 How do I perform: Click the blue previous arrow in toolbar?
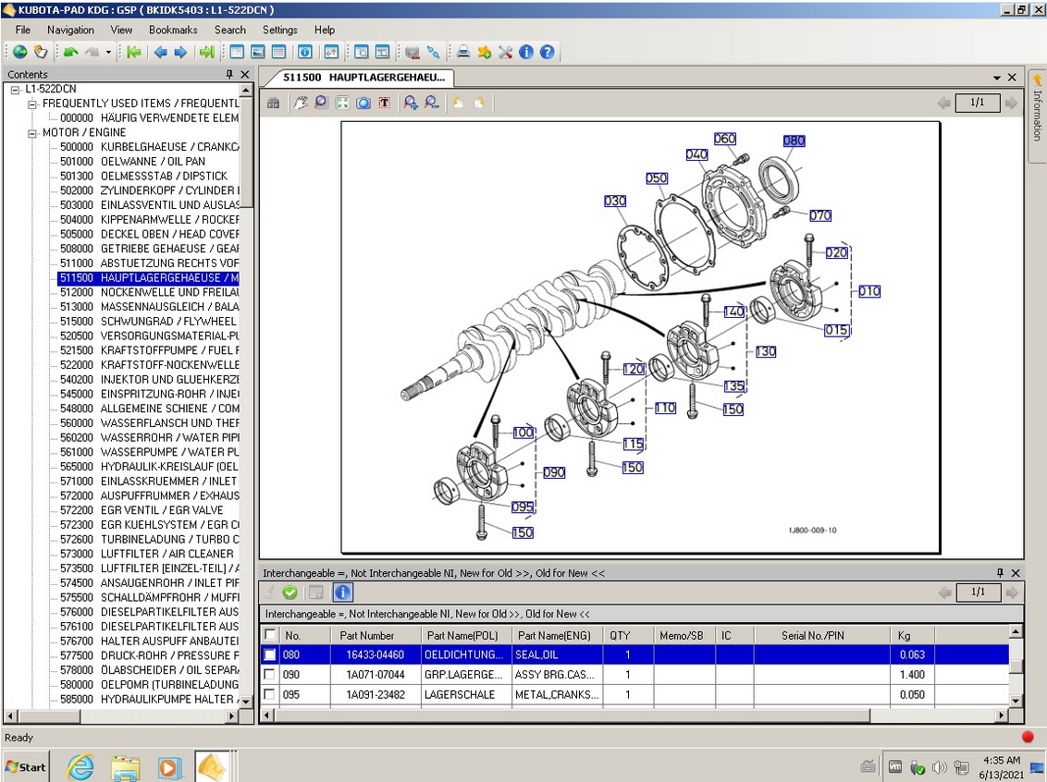click(160, 52)
